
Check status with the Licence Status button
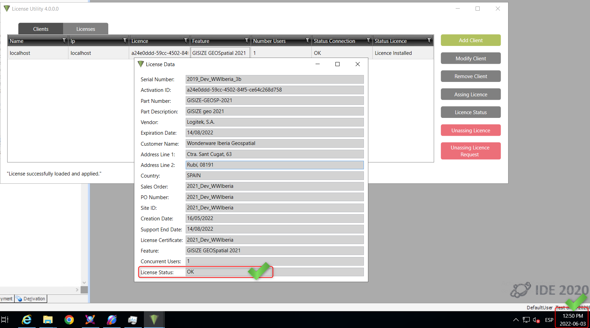click(x=471, y=112)
